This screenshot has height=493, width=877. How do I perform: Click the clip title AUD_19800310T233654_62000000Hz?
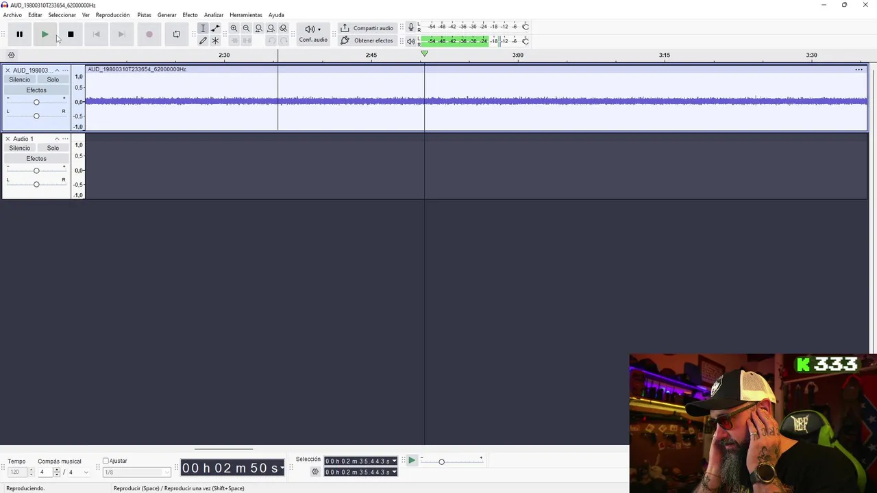137,69
